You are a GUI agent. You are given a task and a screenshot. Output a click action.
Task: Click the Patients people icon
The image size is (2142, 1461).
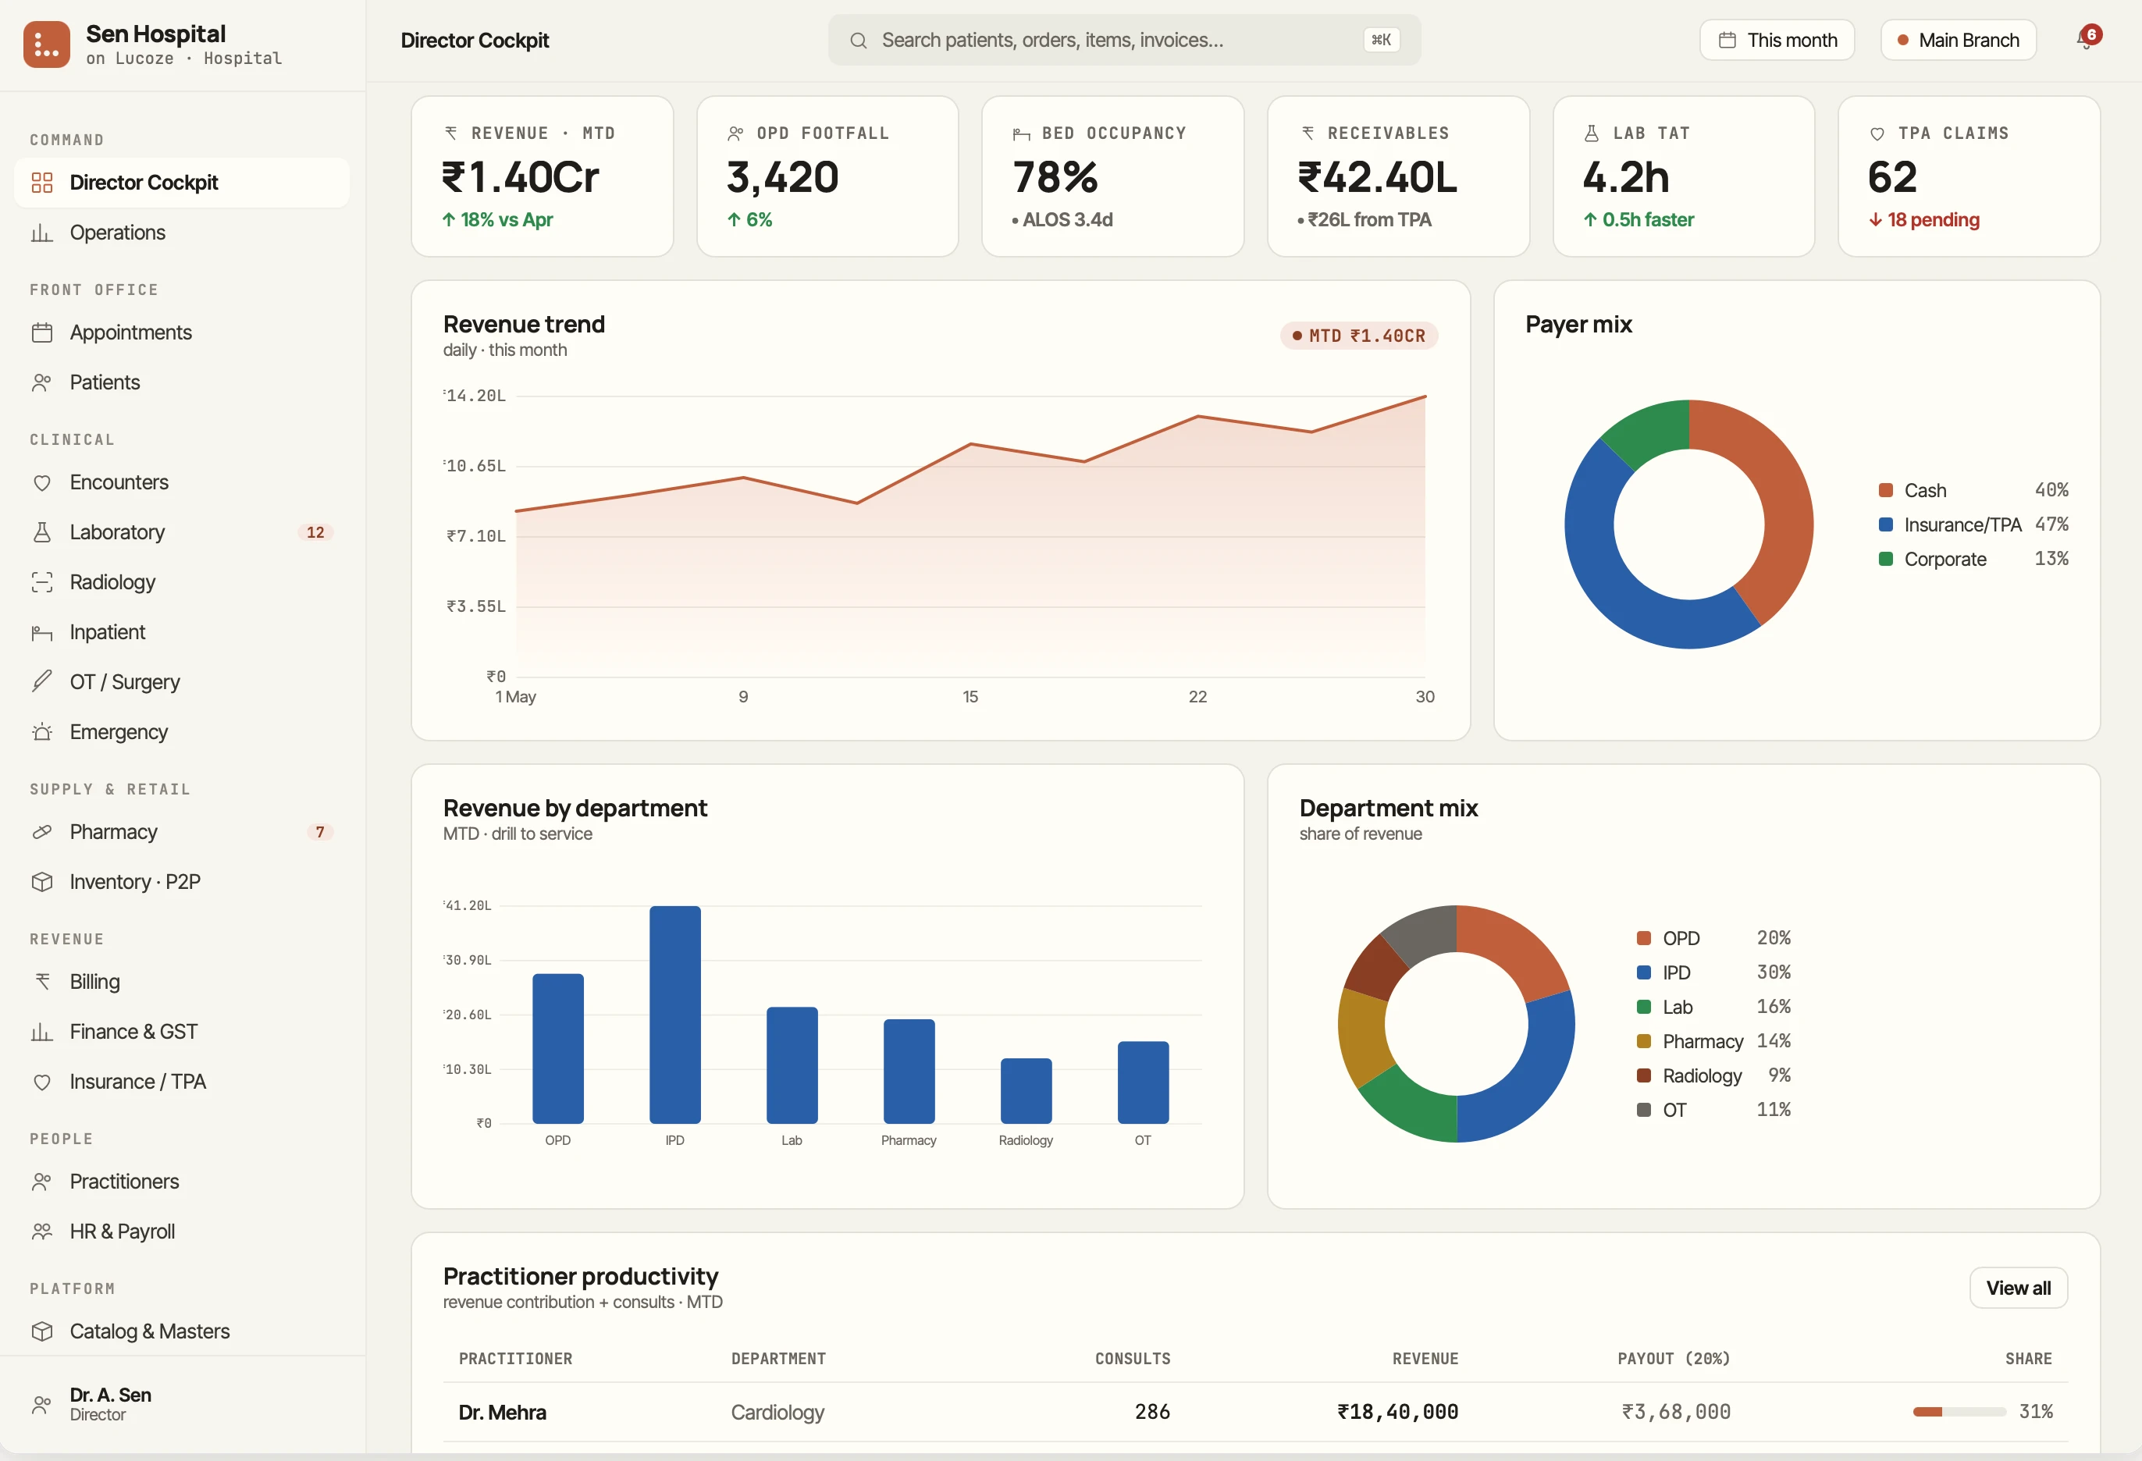point(41,382)
